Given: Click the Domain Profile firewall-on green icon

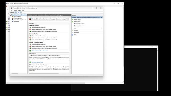Looking at the screenshot, I should (30, 27).
